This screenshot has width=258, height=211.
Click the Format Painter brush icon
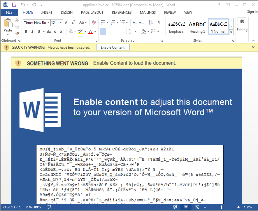click(17, 33)
